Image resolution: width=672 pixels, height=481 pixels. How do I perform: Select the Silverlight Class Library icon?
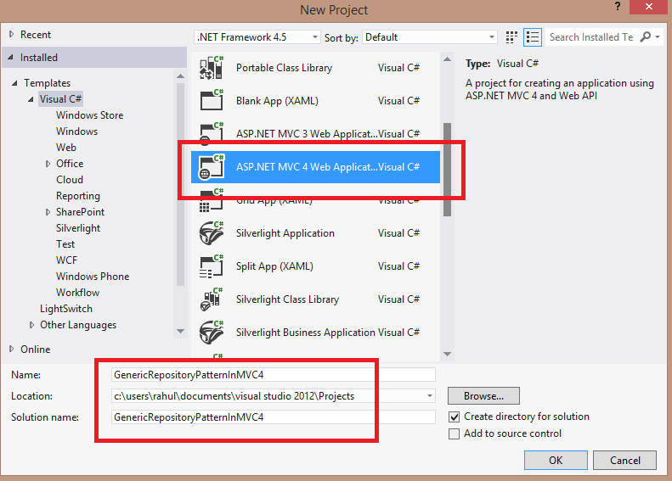click(x=211, y=299)
